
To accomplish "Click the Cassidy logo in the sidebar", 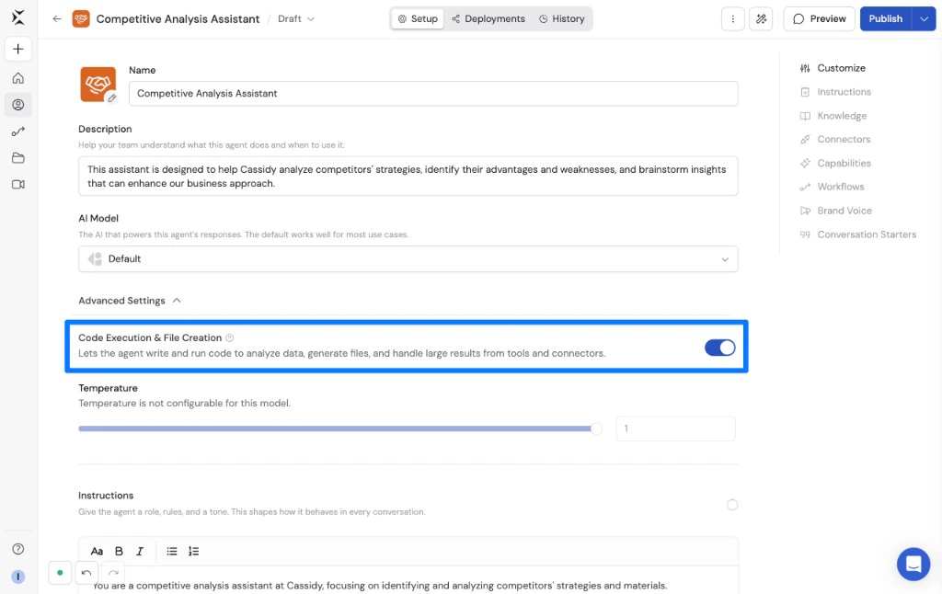I will pyautogui.click(x=18, y=17).
